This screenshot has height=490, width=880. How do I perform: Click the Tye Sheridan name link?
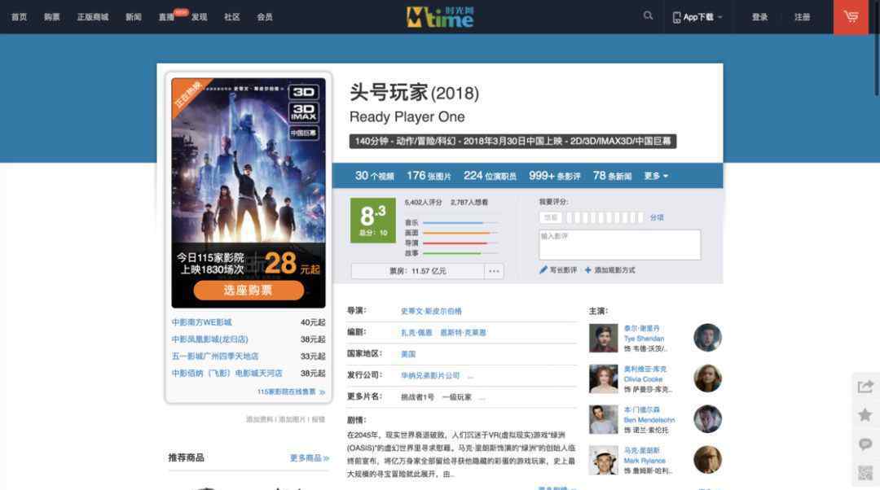tap(644, 339)
